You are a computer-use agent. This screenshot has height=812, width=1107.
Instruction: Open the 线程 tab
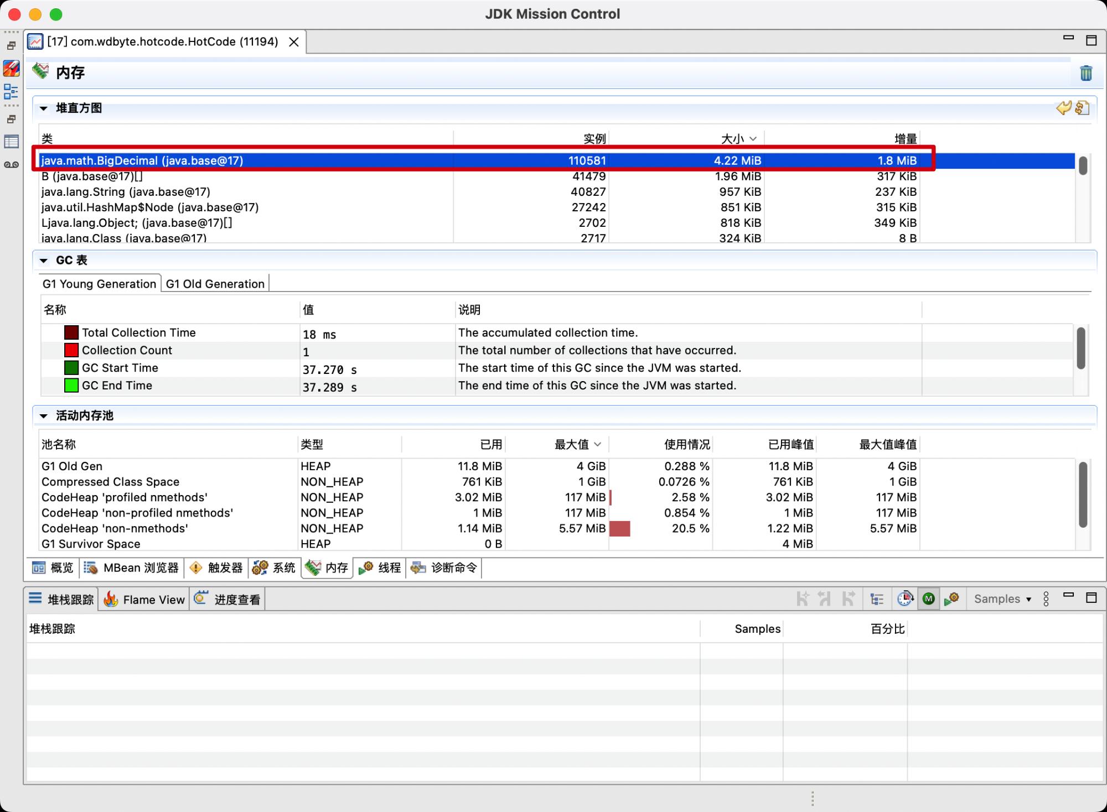(380, 568)
